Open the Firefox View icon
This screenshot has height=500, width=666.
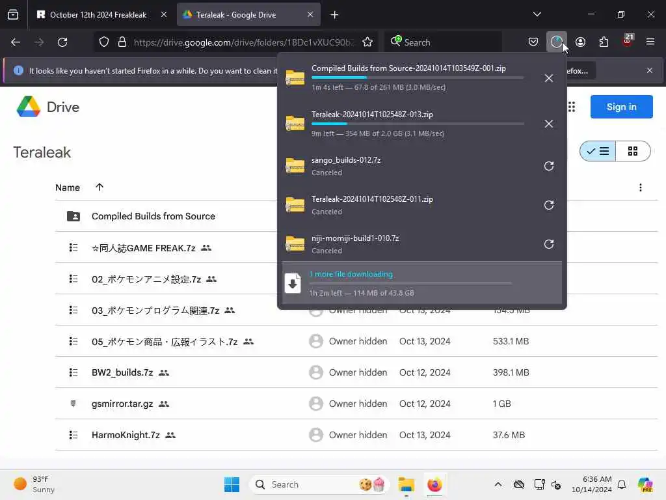coord(13,14)
